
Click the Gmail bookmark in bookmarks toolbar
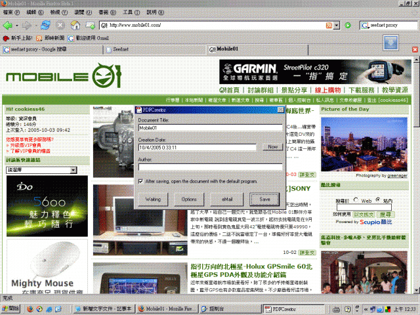tap(89, 38)
